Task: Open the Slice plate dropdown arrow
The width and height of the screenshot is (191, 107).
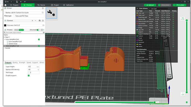Action: 159,5
